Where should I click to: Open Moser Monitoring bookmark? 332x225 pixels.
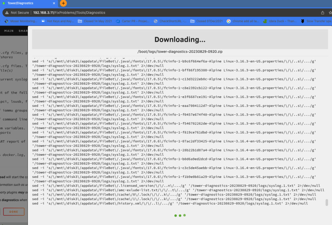pyautogui.click(x=21, y=21)
